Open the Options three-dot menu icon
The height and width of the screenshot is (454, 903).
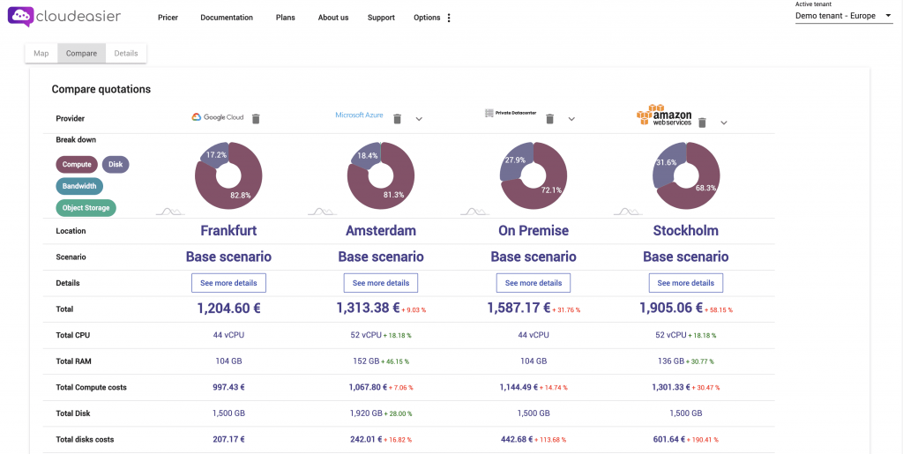(x=449, y=18)
